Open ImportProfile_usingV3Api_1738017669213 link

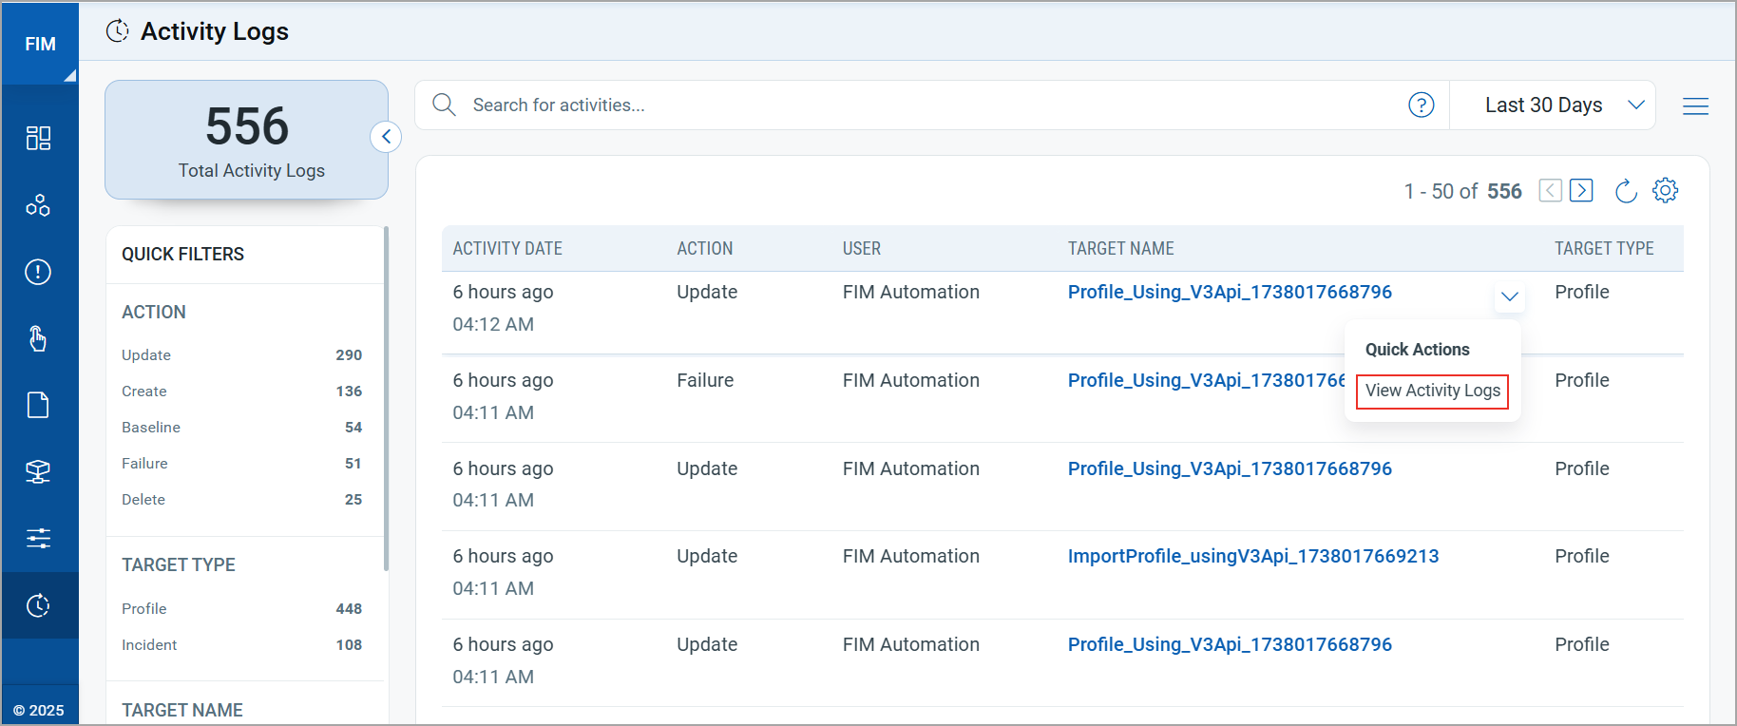(1252, 556)
